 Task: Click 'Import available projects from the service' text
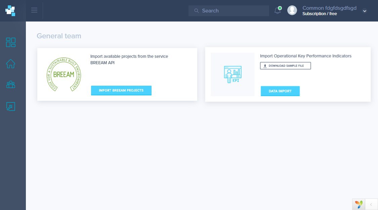click(x=129, y=56)
